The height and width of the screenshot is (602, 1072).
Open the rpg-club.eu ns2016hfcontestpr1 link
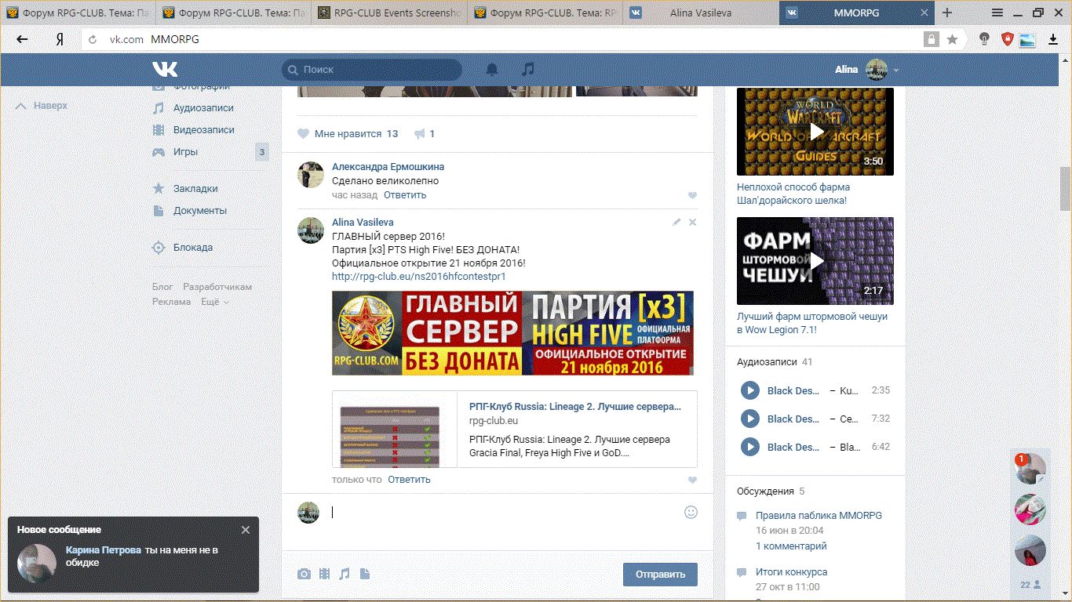point(419,276)
